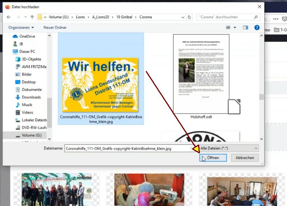The height and width of the screenshot is (206, 287).
Task: Select Corona in breadcrumb path
Action: click(146, 17)
